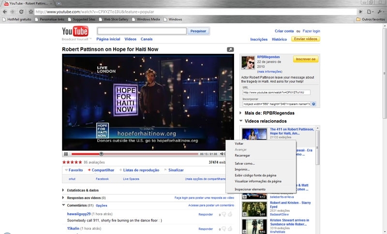Seek using the video progress bar handle
This screenshot has height=234, width=387.
click(101, 154)
